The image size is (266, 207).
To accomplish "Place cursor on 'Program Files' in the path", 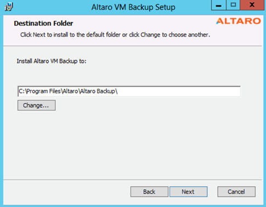I will (x=43, y=91).
